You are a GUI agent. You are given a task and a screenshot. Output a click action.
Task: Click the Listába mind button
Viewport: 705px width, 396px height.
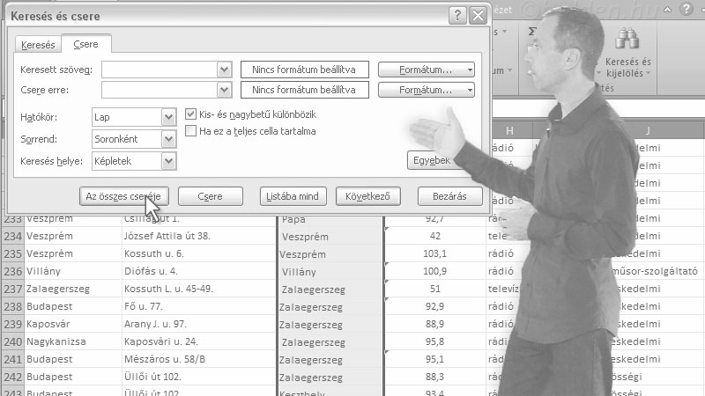point(293,196)
